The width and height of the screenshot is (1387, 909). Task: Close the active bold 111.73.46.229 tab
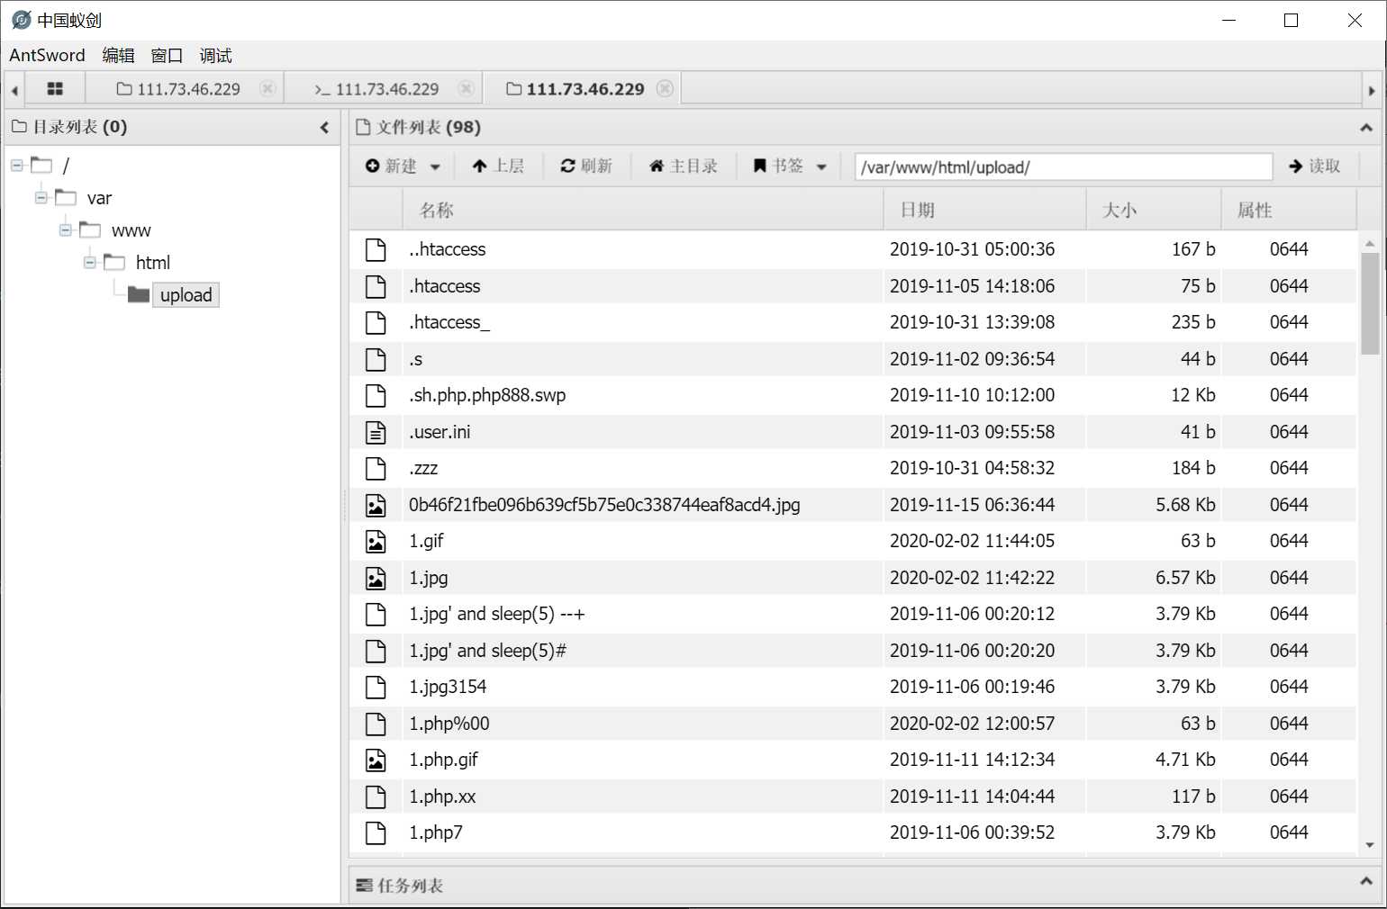(x=665, y=89)
